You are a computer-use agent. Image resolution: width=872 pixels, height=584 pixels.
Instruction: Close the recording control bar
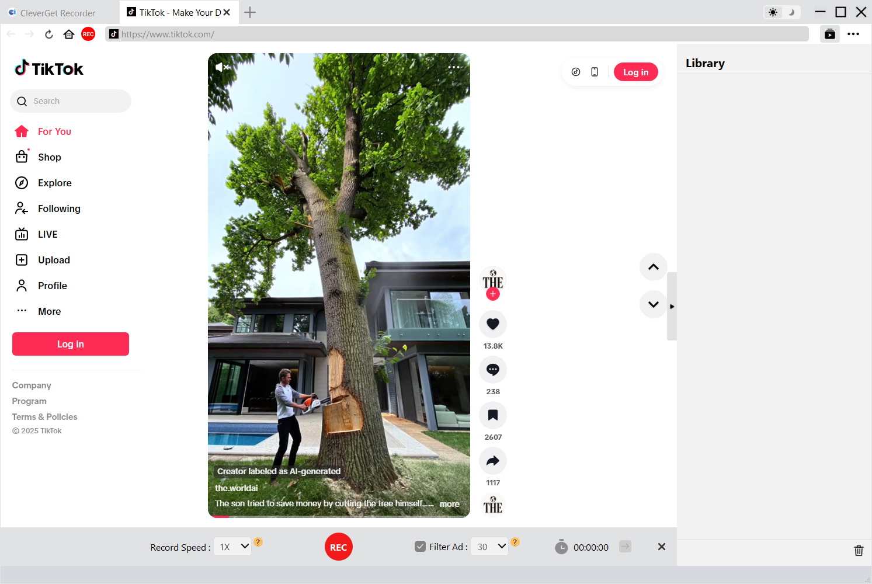click(x=662, y=547)
